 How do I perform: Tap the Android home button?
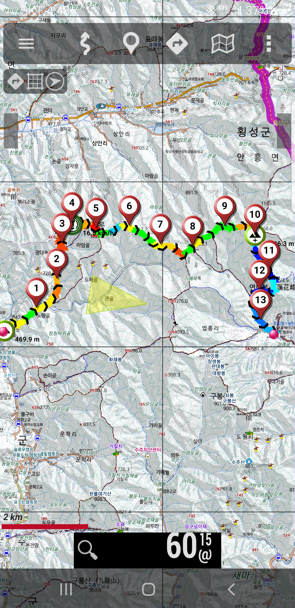click(149, 589)
